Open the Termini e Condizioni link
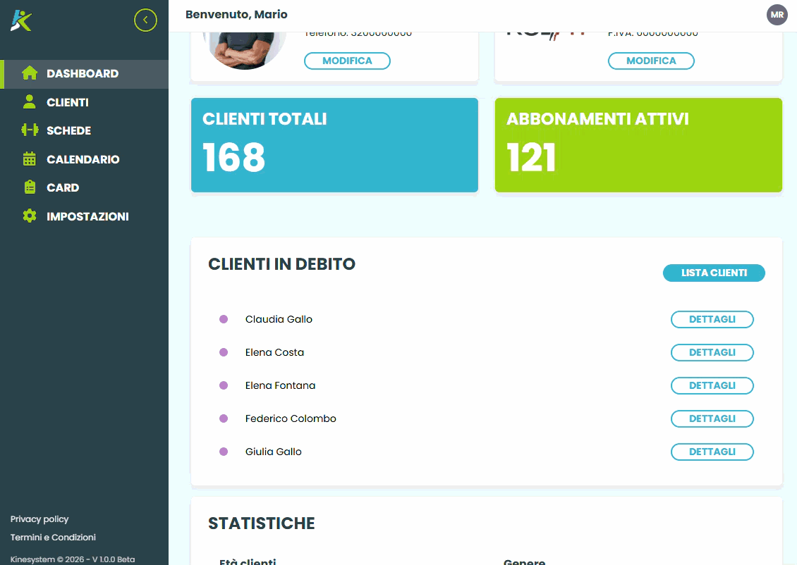This screenshot has height=565, width=797. 53,537
